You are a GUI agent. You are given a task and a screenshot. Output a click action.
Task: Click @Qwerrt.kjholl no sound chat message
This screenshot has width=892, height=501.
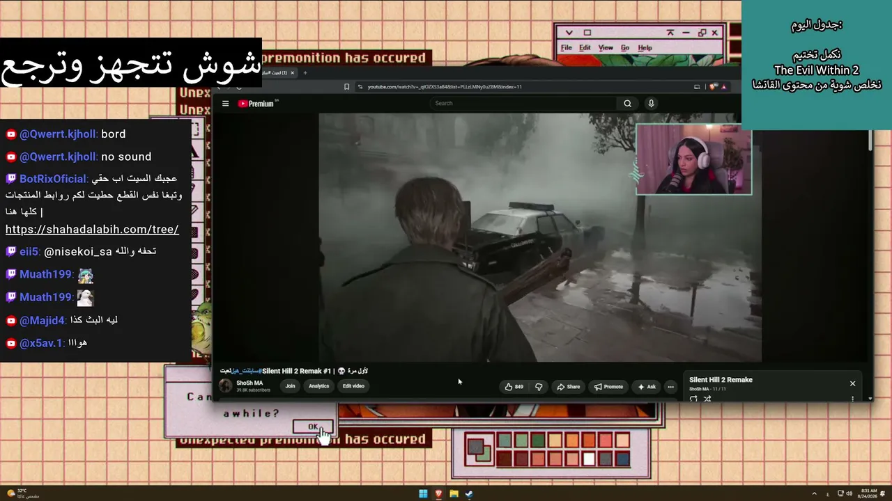(x=78, y=157)
